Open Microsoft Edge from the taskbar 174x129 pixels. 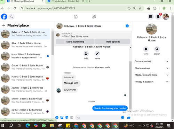click(27, 126)
